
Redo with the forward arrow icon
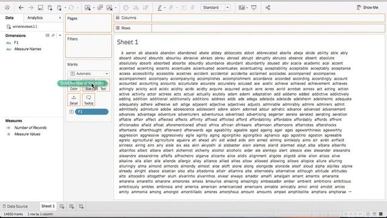point(31,8)
